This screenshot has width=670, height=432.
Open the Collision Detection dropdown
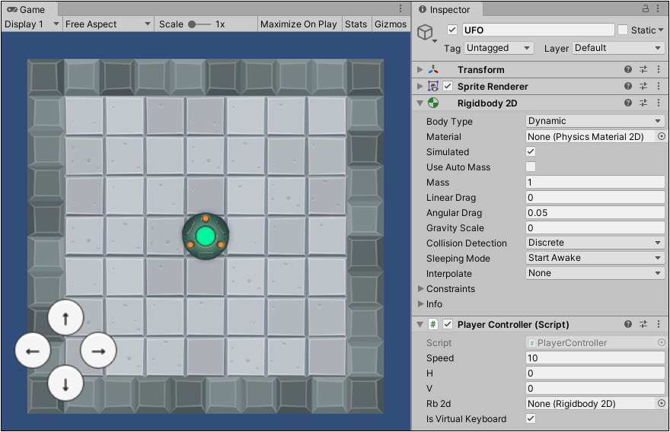click(x=595, y=243)
